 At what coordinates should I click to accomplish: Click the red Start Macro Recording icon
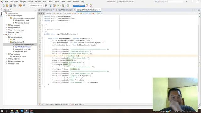click(x=93, y=13)
